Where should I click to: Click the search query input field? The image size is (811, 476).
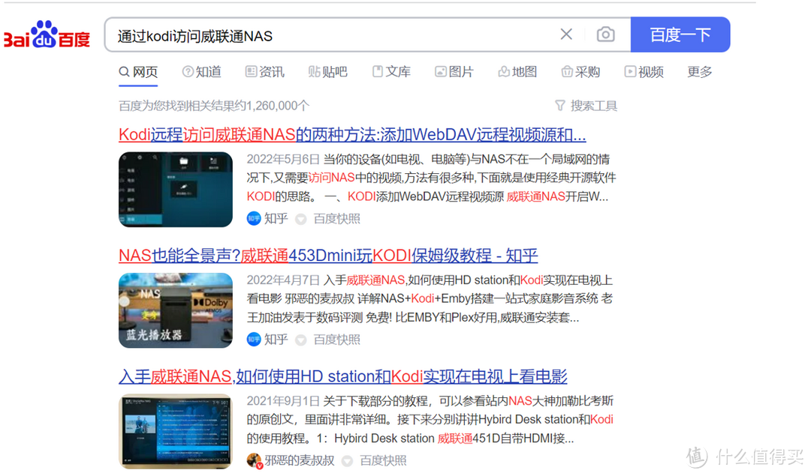[x=300, y=34]
